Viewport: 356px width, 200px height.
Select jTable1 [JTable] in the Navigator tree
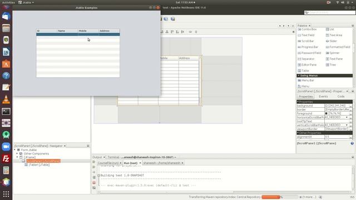point(39,164)
